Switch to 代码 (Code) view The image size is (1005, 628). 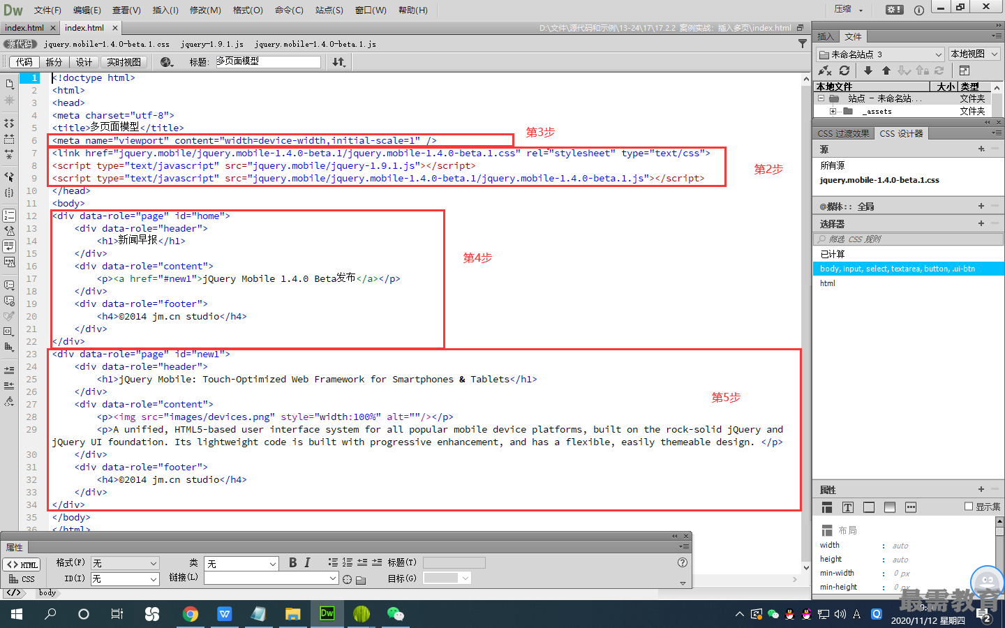[x=24, y=62]
